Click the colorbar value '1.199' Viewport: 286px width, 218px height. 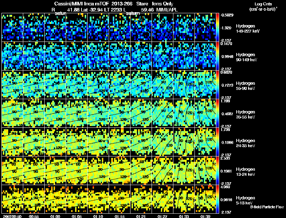[x=225, y=101]
